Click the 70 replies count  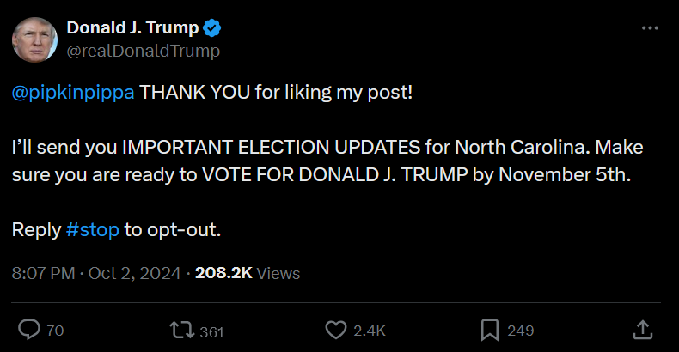click(54, 331)
